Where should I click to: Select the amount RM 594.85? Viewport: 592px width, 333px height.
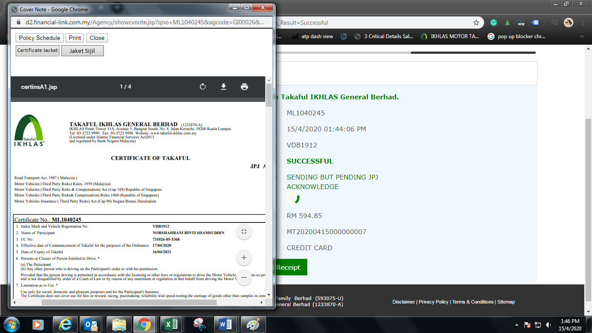pyautogui.click(x=304, y=216)
